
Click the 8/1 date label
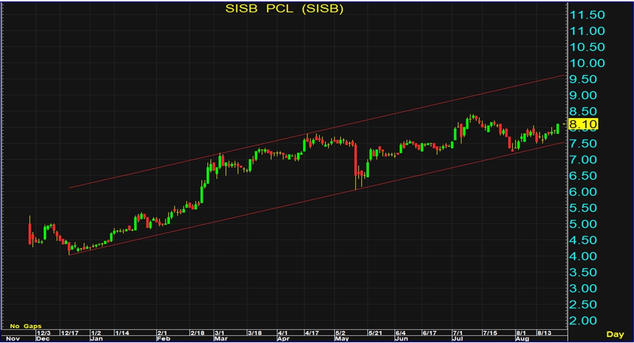coord(521,333)
